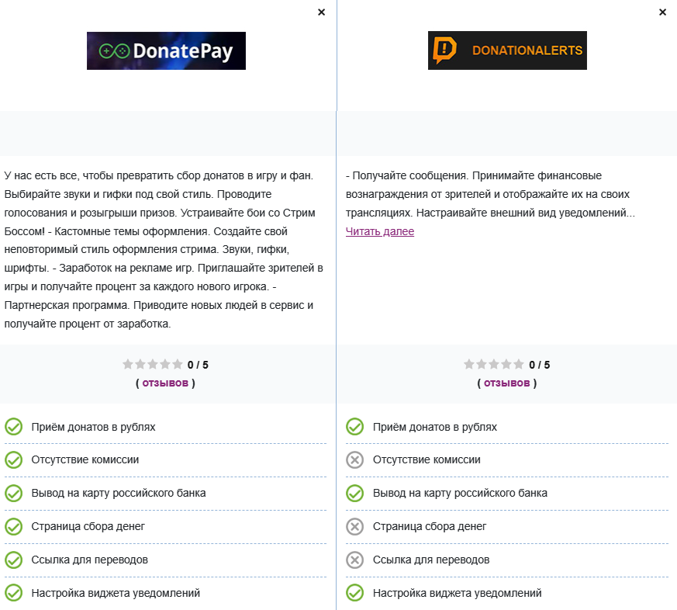Click green check for DonationAlerts 'Настройка виджета уведомлений'
The height and width of the screenshot is (610, 677).
[354, 593]
